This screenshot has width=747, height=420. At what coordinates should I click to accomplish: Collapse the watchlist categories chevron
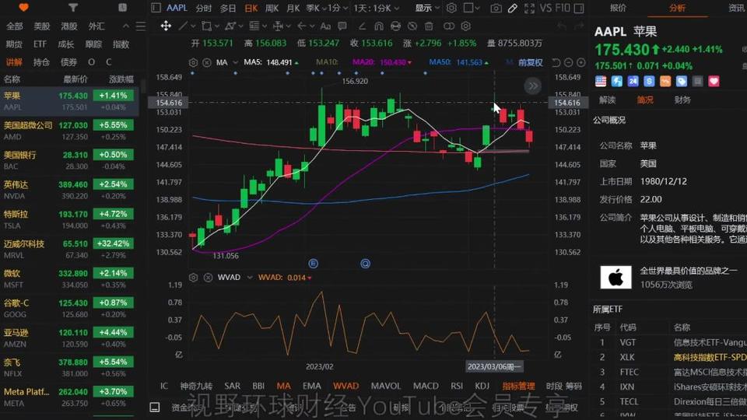pos(126,26)
